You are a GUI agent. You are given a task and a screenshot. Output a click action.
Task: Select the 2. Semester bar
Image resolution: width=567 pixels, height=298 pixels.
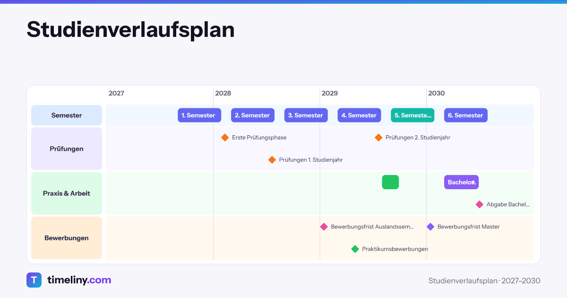(x=253, y=115)
